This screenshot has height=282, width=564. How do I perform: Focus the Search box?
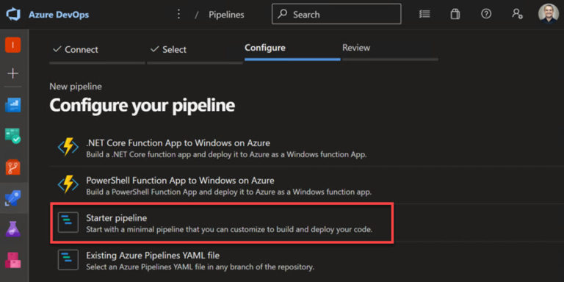(336, 14)
